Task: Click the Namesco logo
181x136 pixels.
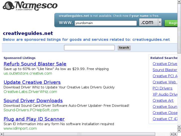Action: point(30,6)
